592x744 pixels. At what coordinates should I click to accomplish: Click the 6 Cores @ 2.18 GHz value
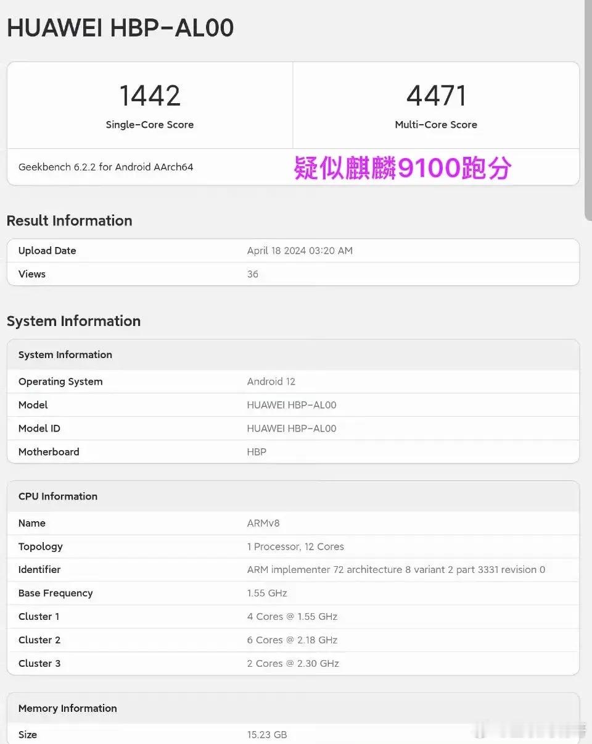[x=292, y=640]
